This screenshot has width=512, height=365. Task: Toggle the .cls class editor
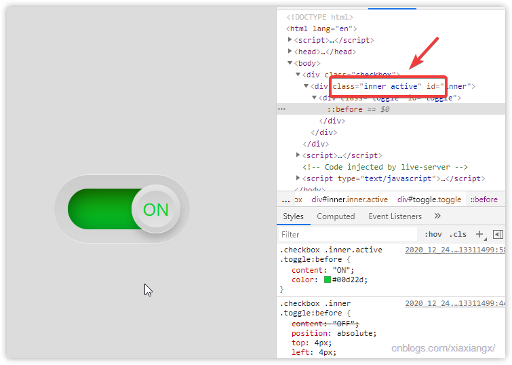(458, 234)
